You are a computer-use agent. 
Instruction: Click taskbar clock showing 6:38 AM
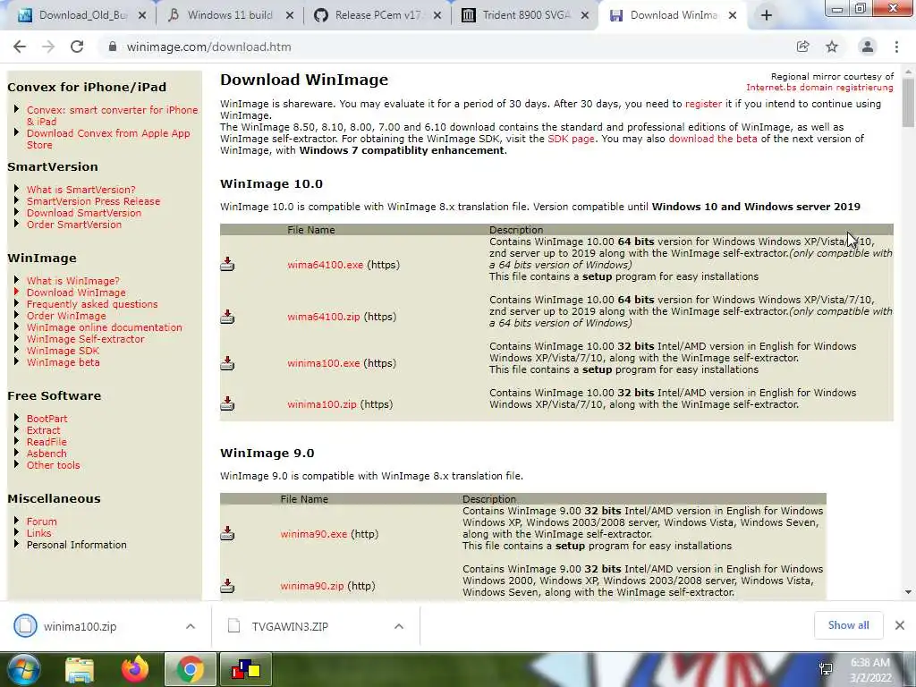click(870, 669)
